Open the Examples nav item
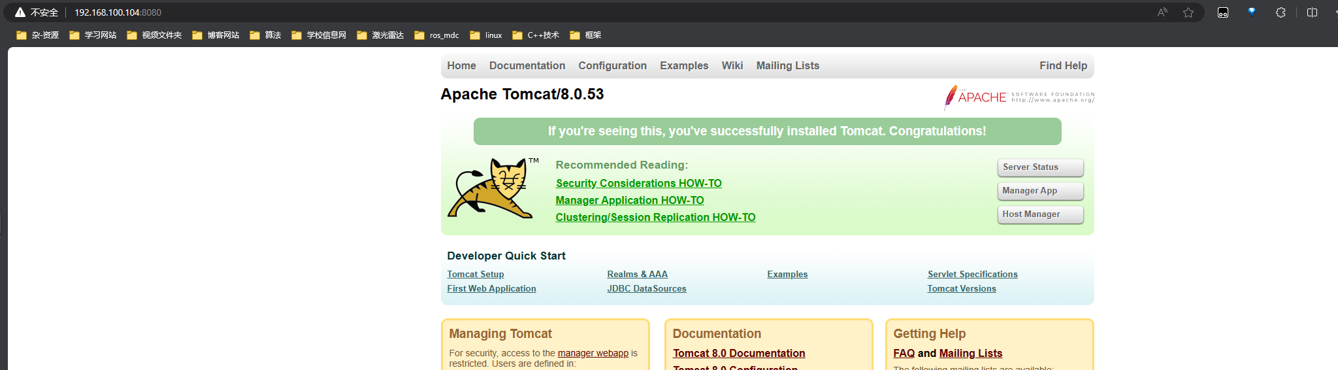Screen dimensions: 1338x370 tap(684, 65)
